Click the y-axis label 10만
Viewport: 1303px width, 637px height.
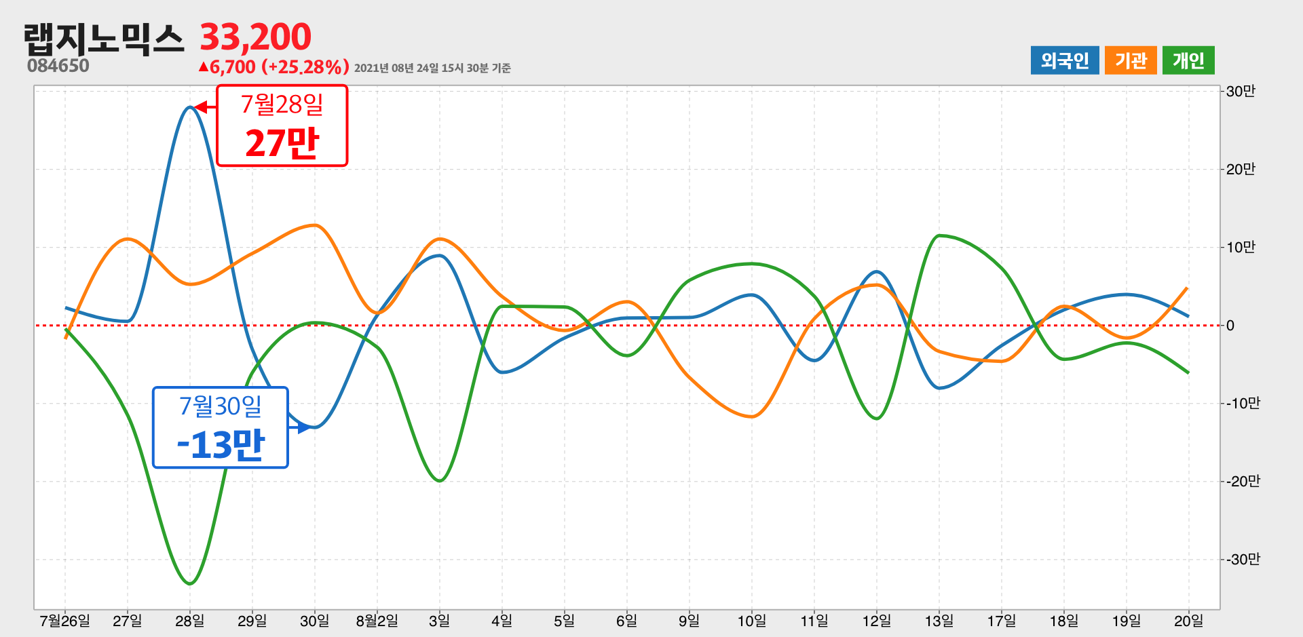pos(1241,248)
